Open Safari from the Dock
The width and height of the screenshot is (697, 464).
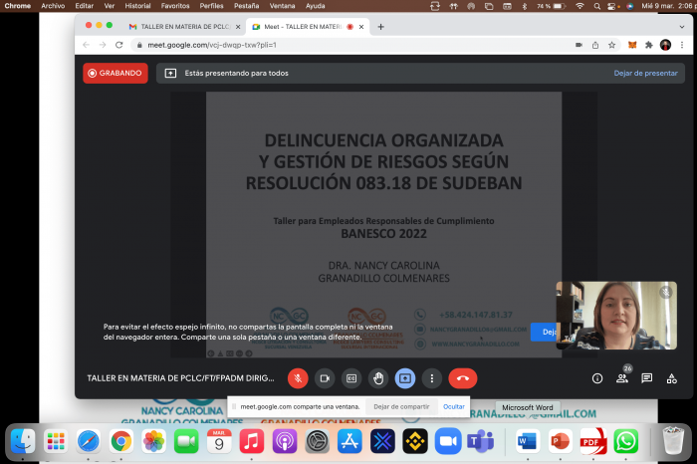point(89,441)
